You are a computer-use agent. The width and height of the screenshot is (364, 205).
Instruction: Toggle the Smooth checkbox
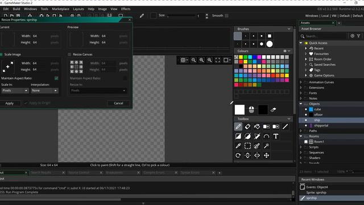[226, 15]
